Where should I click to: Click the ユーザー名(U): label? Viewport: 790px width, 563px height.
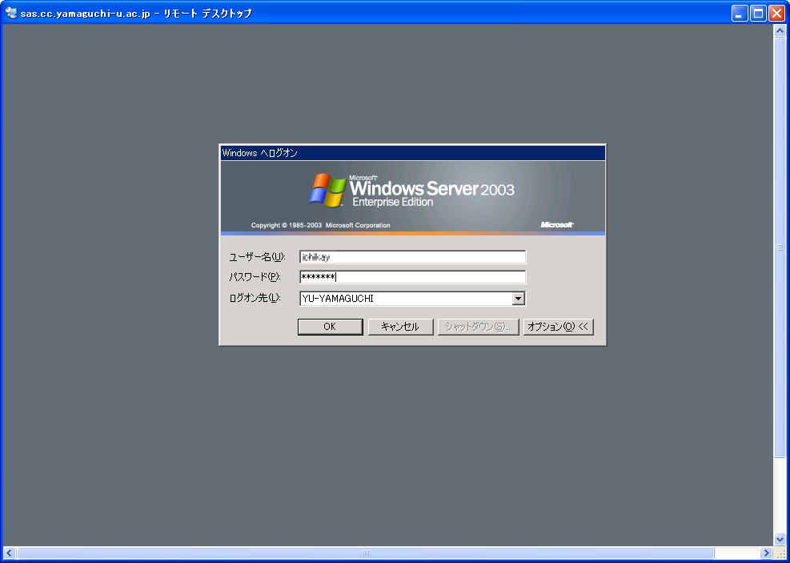click(x=258, y=257)
